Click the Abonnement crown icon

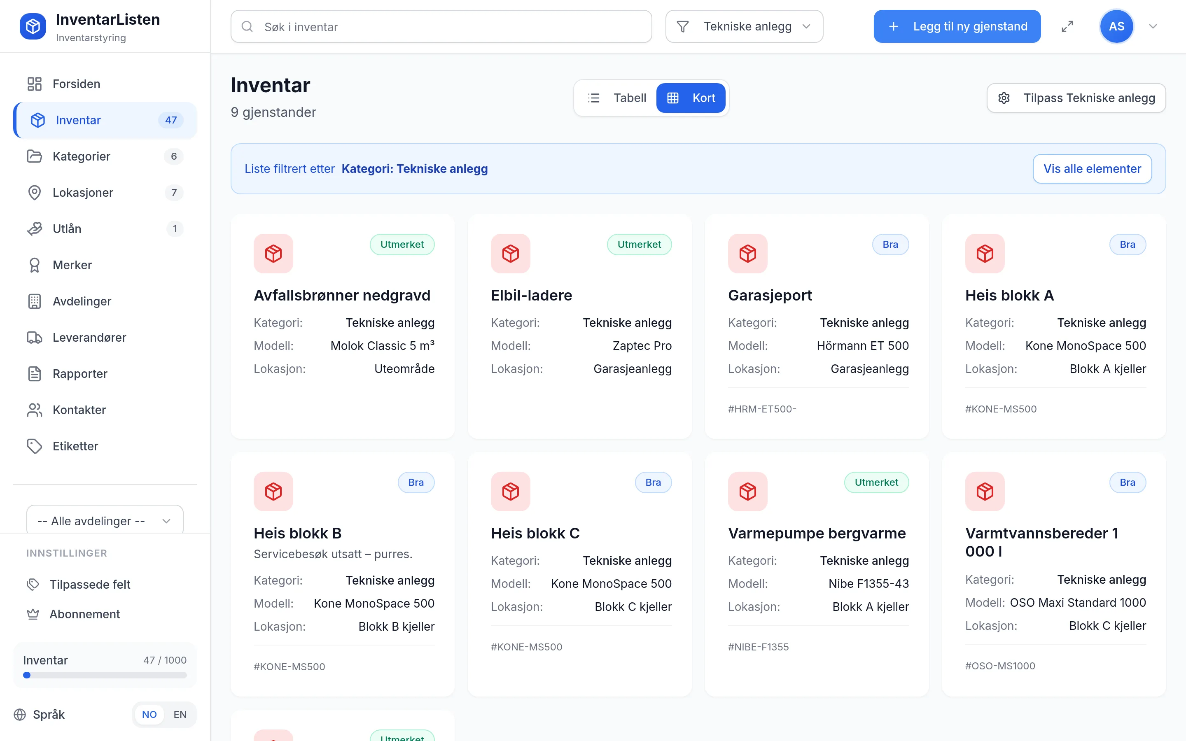click(x=33, y=614)
